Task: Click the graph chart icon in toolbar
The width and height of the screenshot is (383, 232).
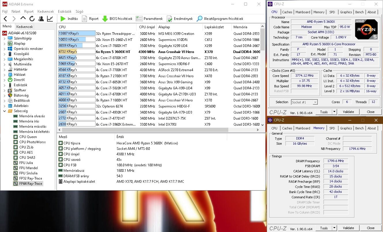Action: pyautogui.click(x=50, y=19)
